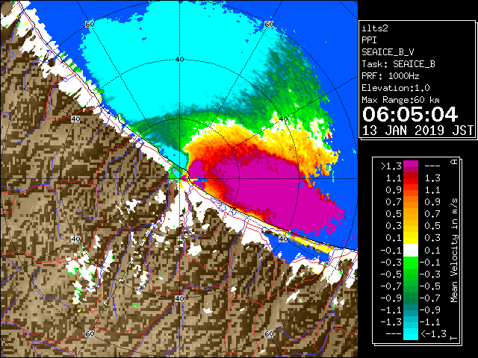Click '0.9' in the legend's right column
478x358 pixels.
coord(433,202)
